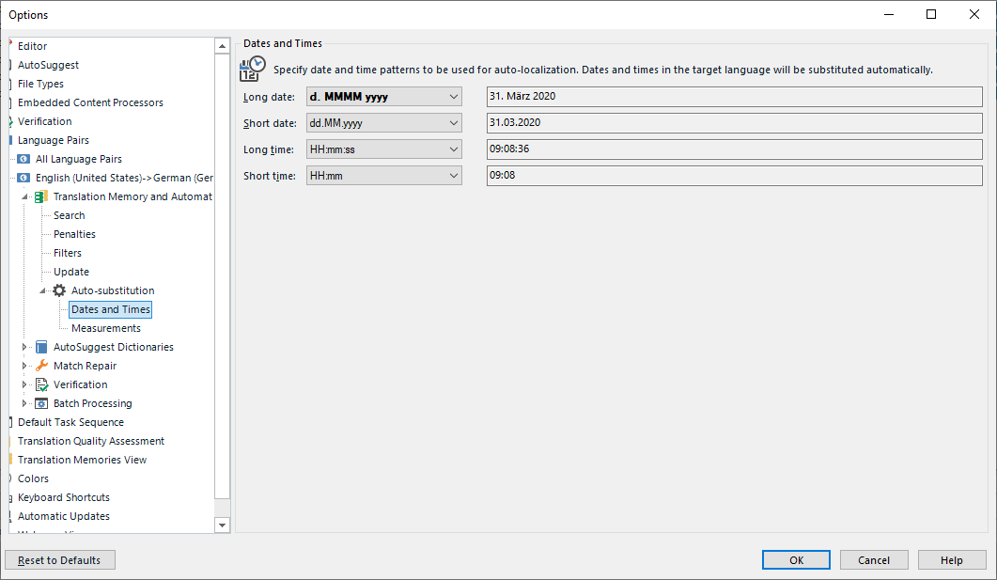The height and width of the screenshot is (580, 997).
Task: Click the Translation Quality Assessment entry icon
Action: click(x=10, y=441)
